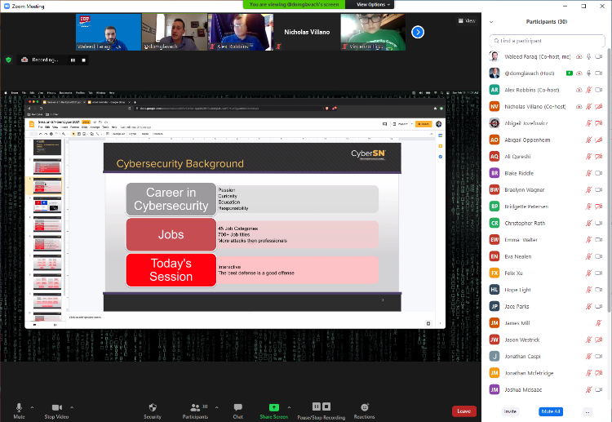Click the Participants panel scrollbar

coord(609,180)
